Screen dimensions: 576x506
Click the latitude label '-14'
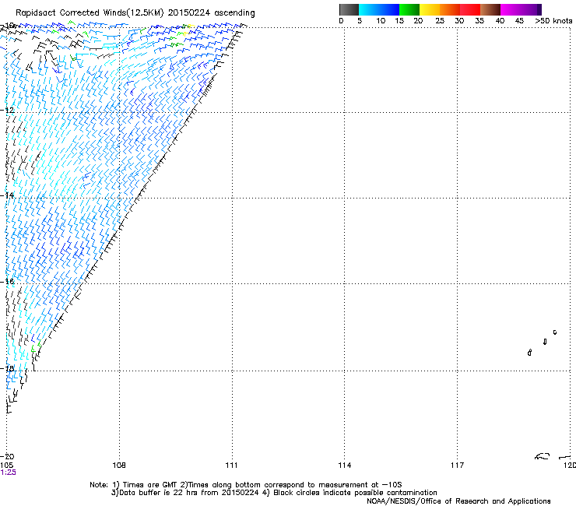(x=7, y=195)
